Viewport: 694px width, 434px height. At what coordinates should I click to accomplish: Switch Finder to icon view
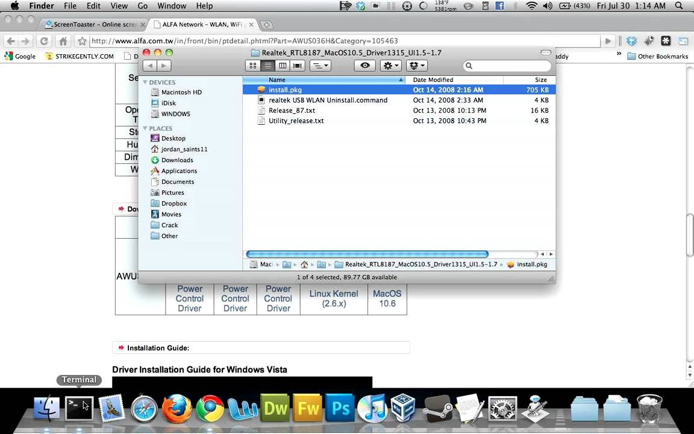click(x=253, y=66)
